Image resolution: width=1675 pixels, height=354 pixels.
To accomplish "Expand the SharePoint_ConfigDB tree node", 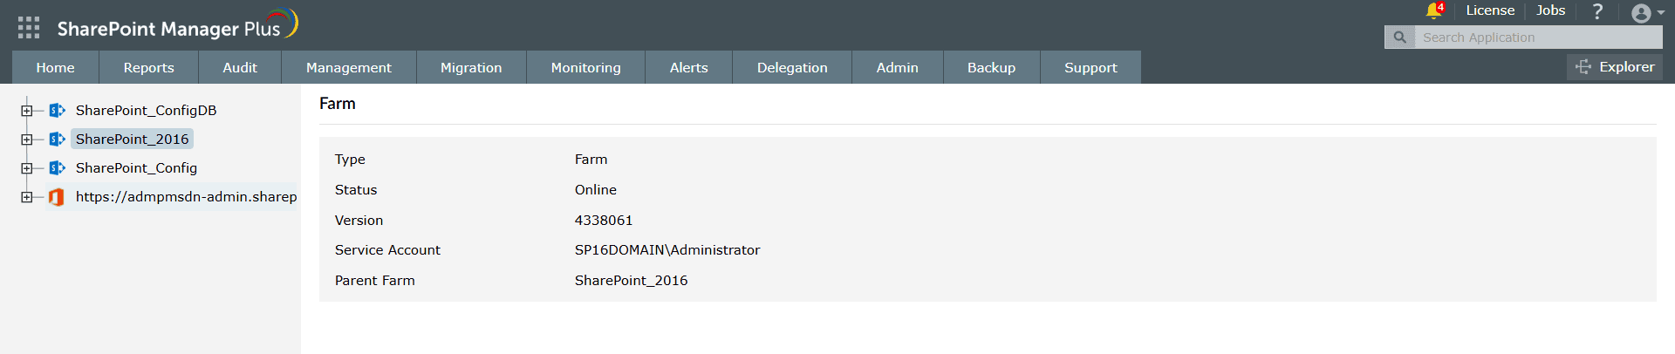I will (27, 111).
